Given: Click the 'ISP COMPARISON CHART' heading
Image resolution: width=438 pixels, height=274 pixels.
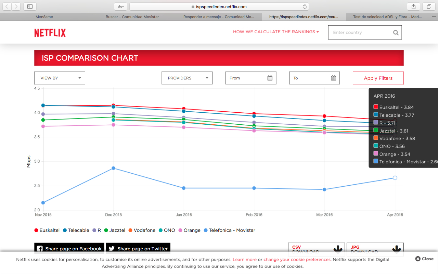Looking at the screenshot, I should tap(90, 58).
